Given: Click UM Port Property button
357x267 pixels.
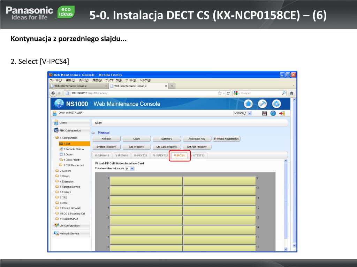Looking at the screenshot, I should pyautogui.click(x=197, y=147).
